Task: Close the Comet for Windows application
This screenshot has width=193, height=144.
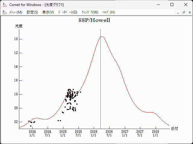Action: tap(186, 5)
